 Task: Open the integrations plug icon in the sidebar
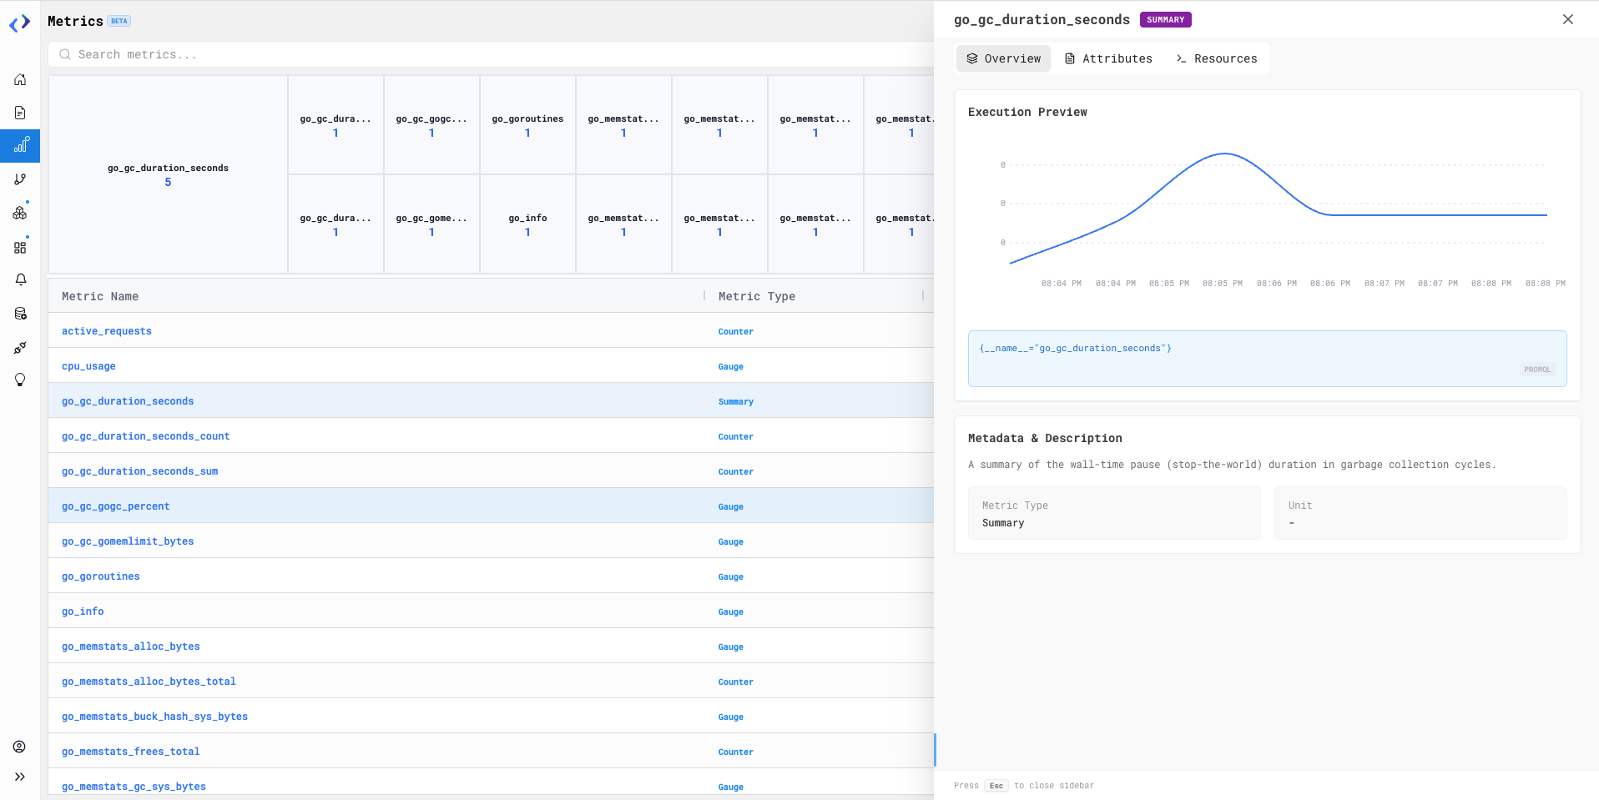point(20,347)
